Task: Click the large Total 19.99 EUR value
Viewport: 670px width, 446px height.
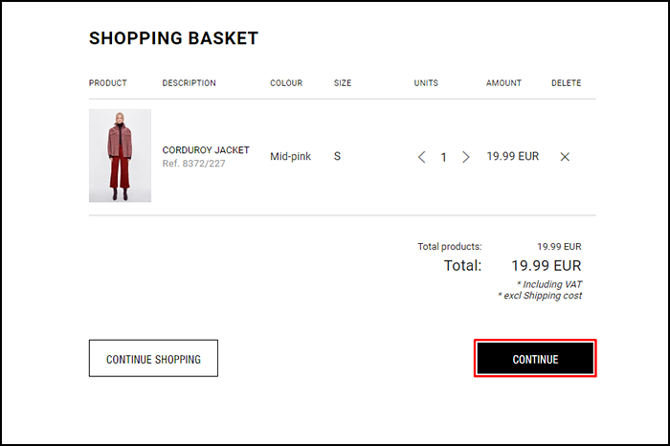Action: coord(547,266)
